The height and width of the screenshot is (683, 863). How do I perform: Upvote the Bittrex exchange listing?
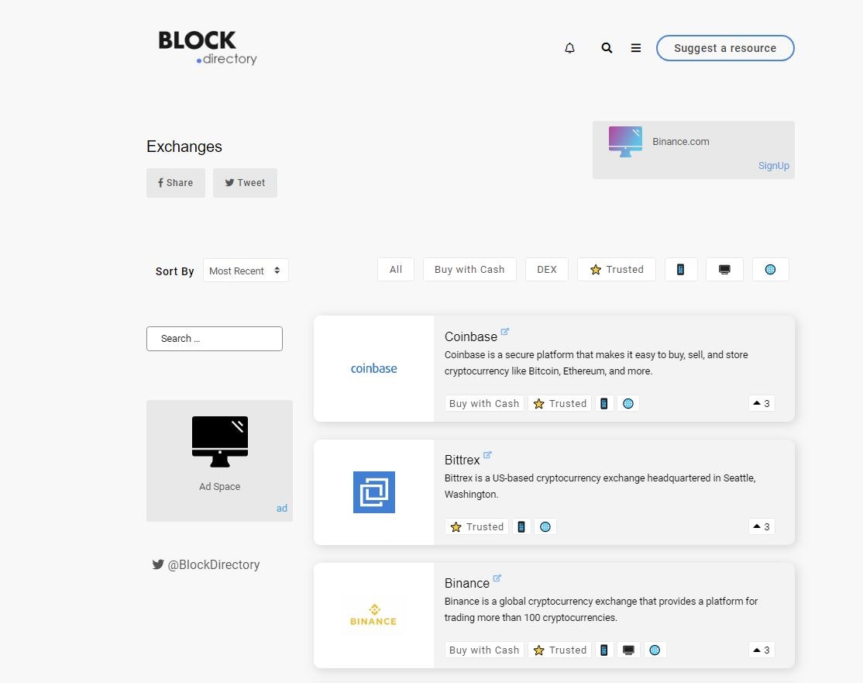click(761, 526)
